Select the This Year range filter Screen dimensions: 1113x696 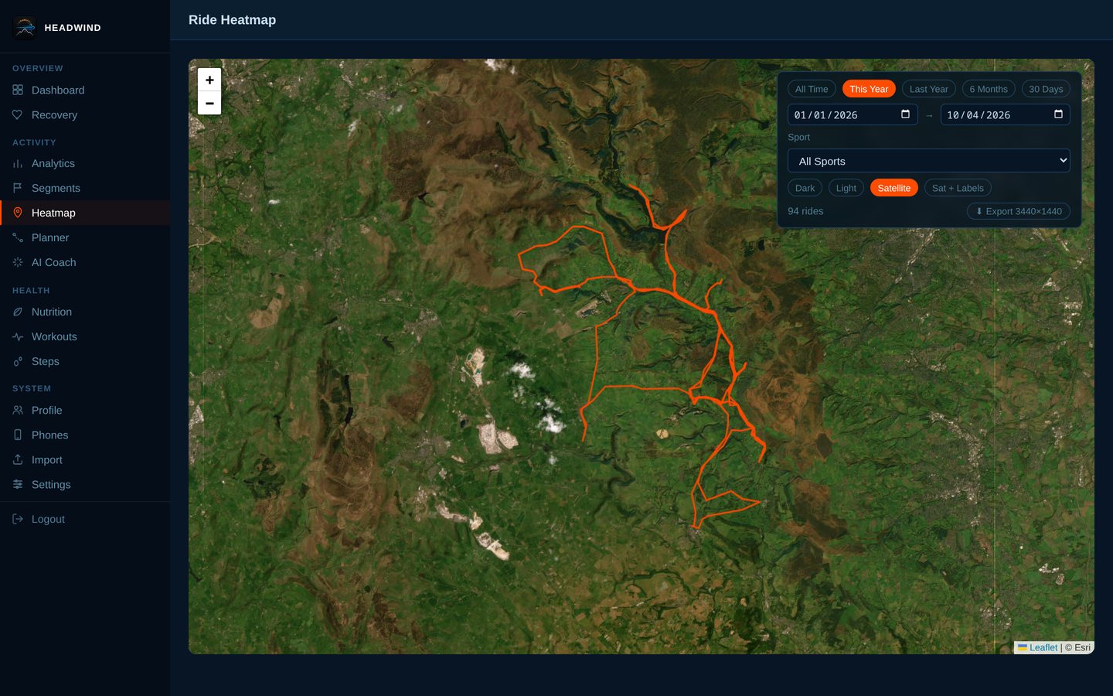pos(869,89)
